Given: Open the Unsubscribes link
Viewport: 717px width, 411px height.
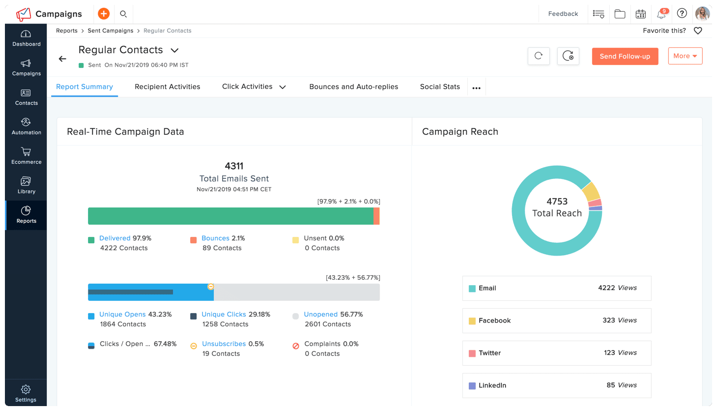Looking at the screenshot, I should 224,344.
